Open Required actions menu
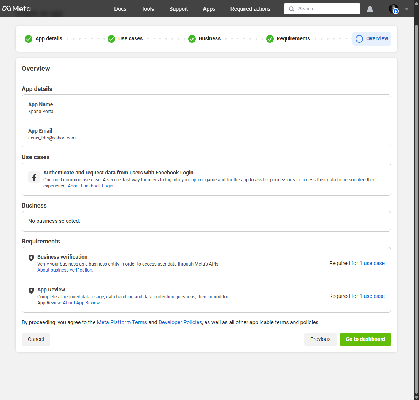Image resolution: width=419 pixels, height=400 pixels. pos(251,9)
